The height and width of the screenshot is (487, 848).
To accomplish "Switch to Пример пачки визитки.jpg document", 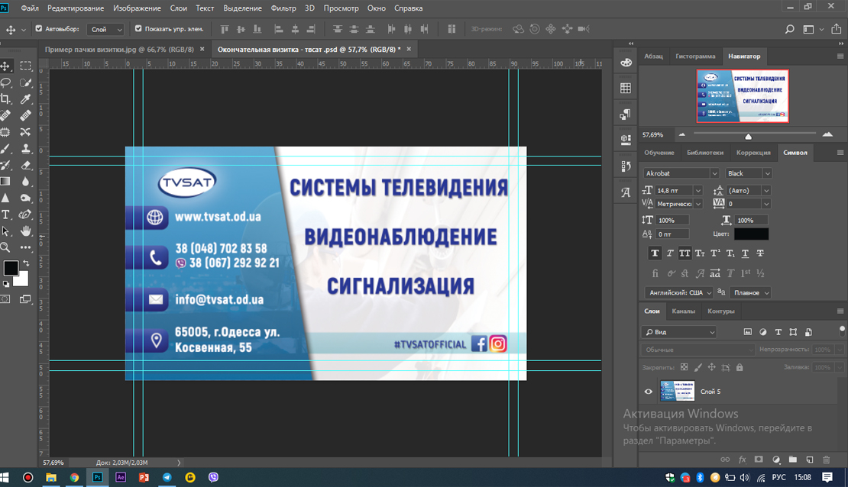I will 119,49.
